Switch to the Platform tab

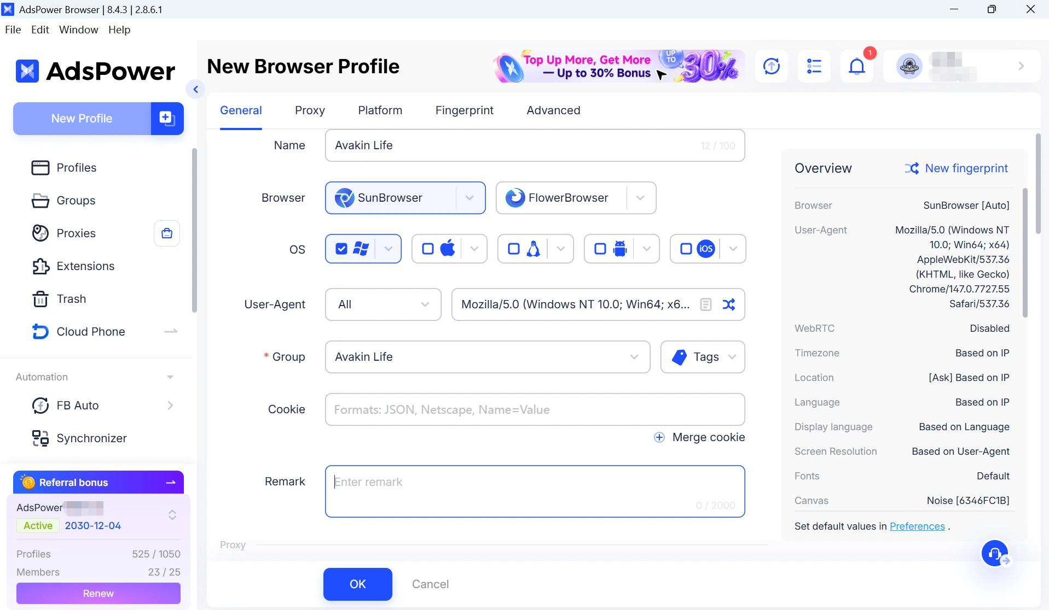click(x=380, y=110)
